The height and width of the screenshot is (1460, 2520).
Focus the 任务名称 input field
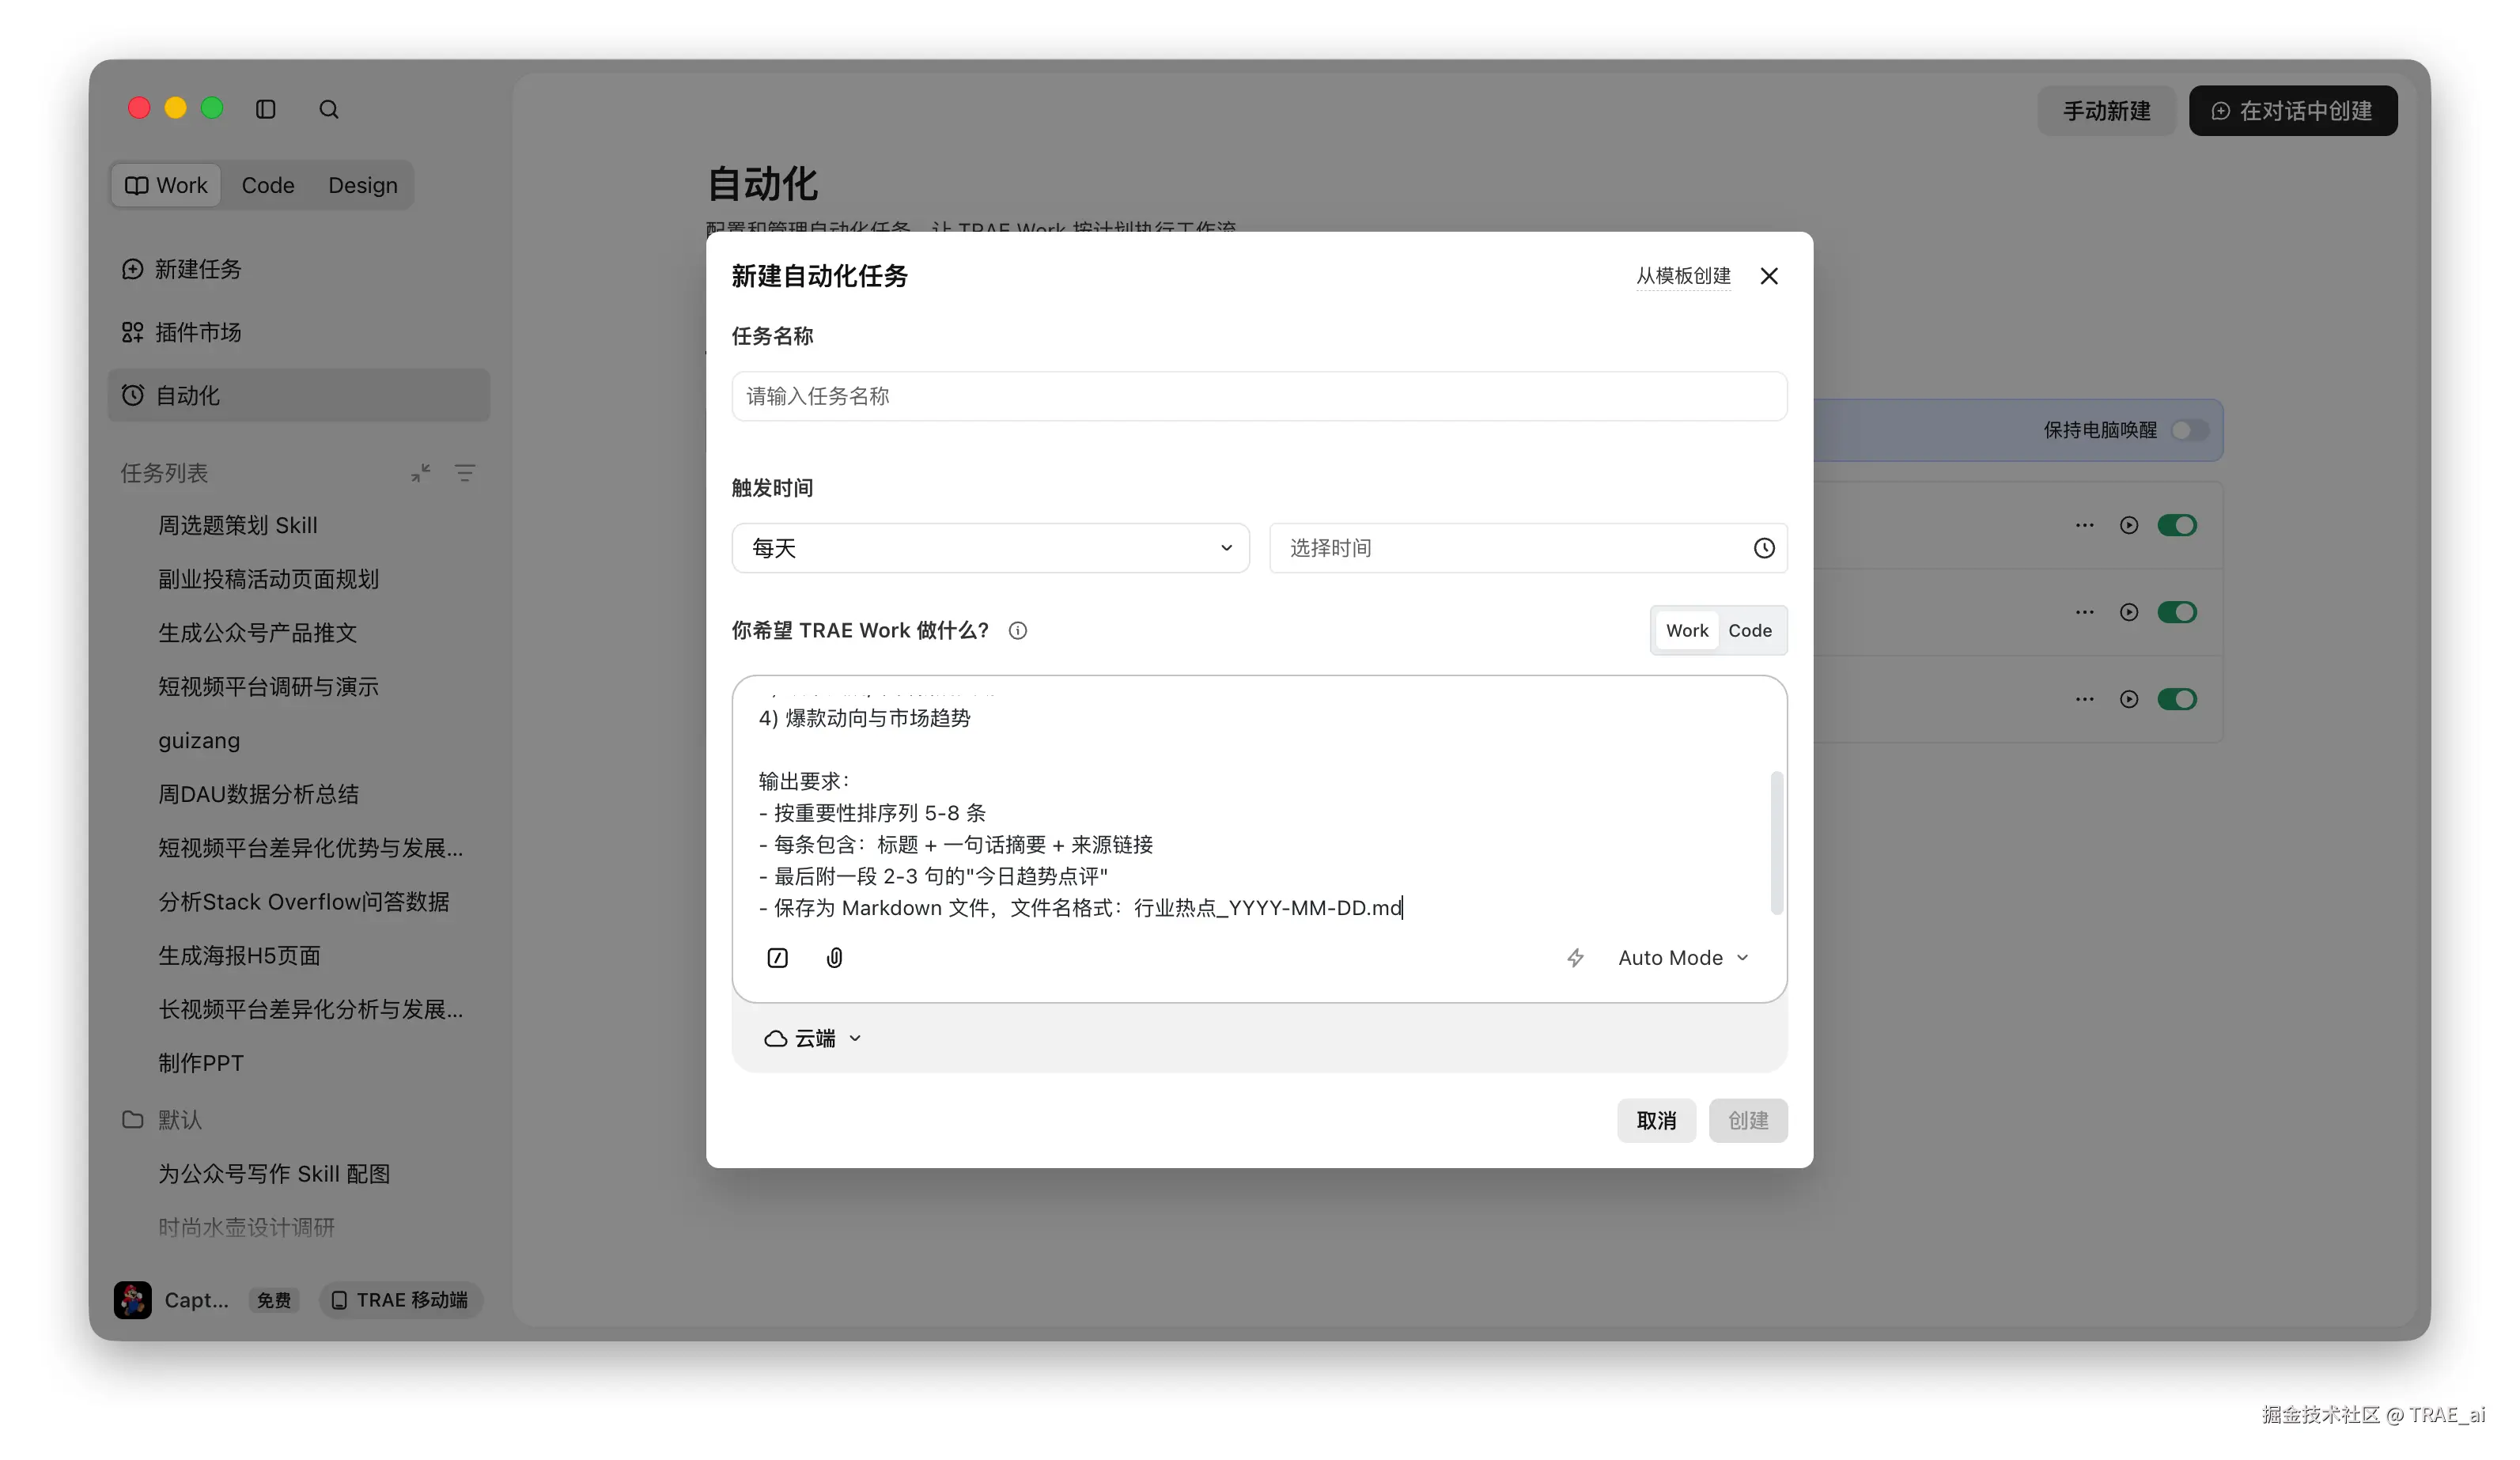1259,396
